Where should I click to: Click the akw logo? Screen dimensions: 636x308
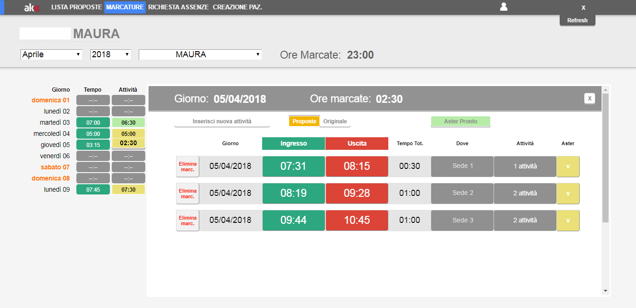point(32,7)
